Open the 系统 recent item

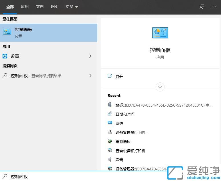(119, 123)
